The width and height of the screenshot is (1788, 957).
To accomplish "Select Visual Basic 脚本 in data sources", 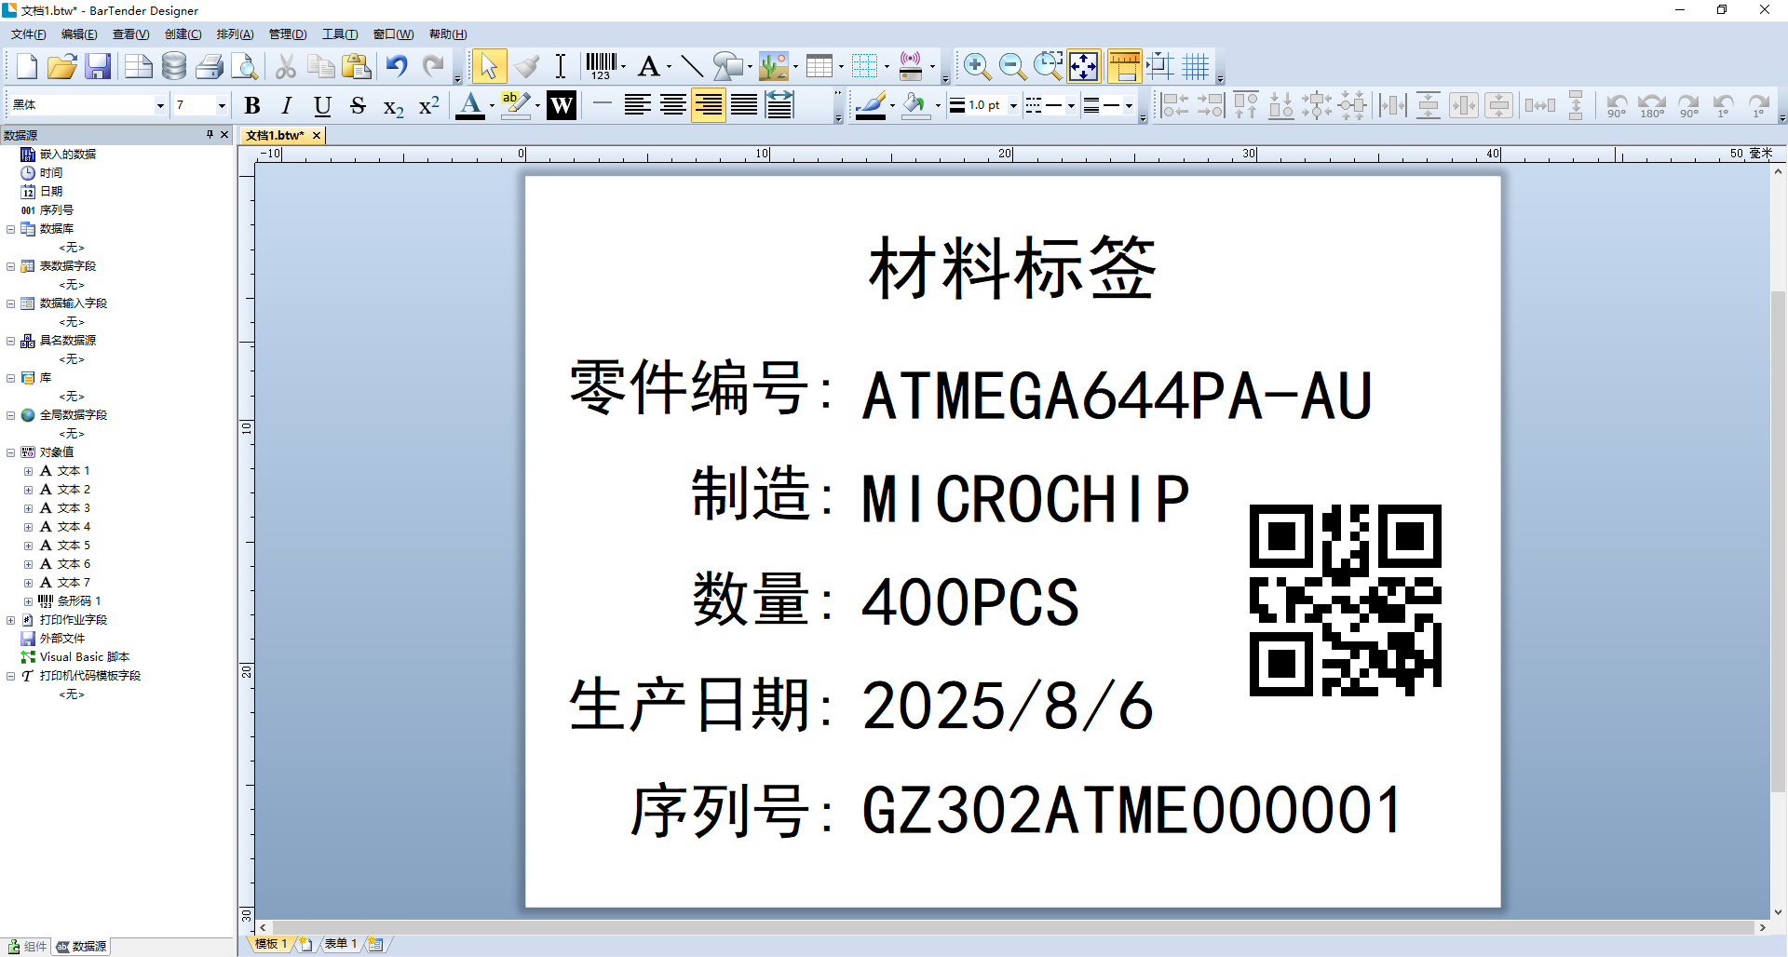I will click(x=84, y=657).
